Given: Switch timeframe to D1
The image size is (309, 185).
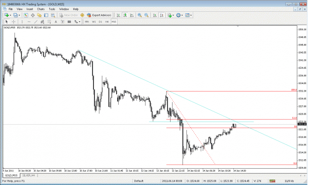Looking at the screenshot, I should tap(100, 22).
